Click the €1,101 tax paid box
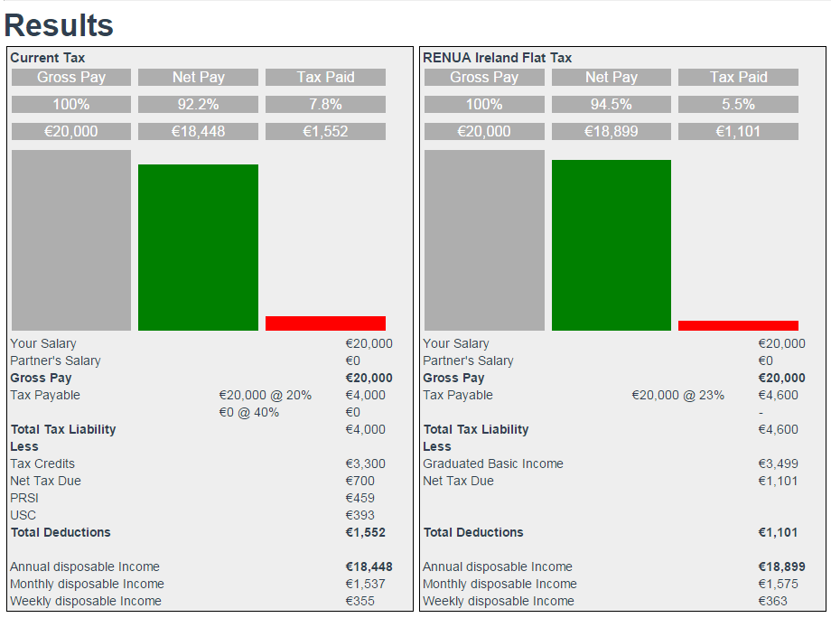The image size is (831, 618). pyautogui.click(x=738, y=131)
